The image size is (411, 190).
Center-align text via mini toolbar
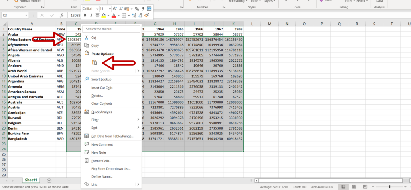click(x=97, y=16)
